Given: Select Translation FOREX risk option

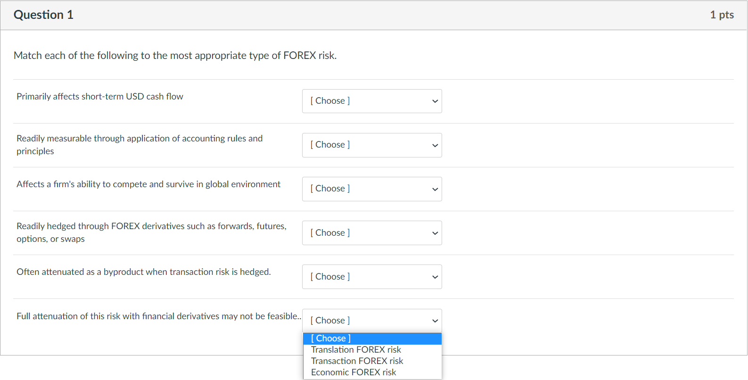Looking at the screenshot, I should [372, 350].
